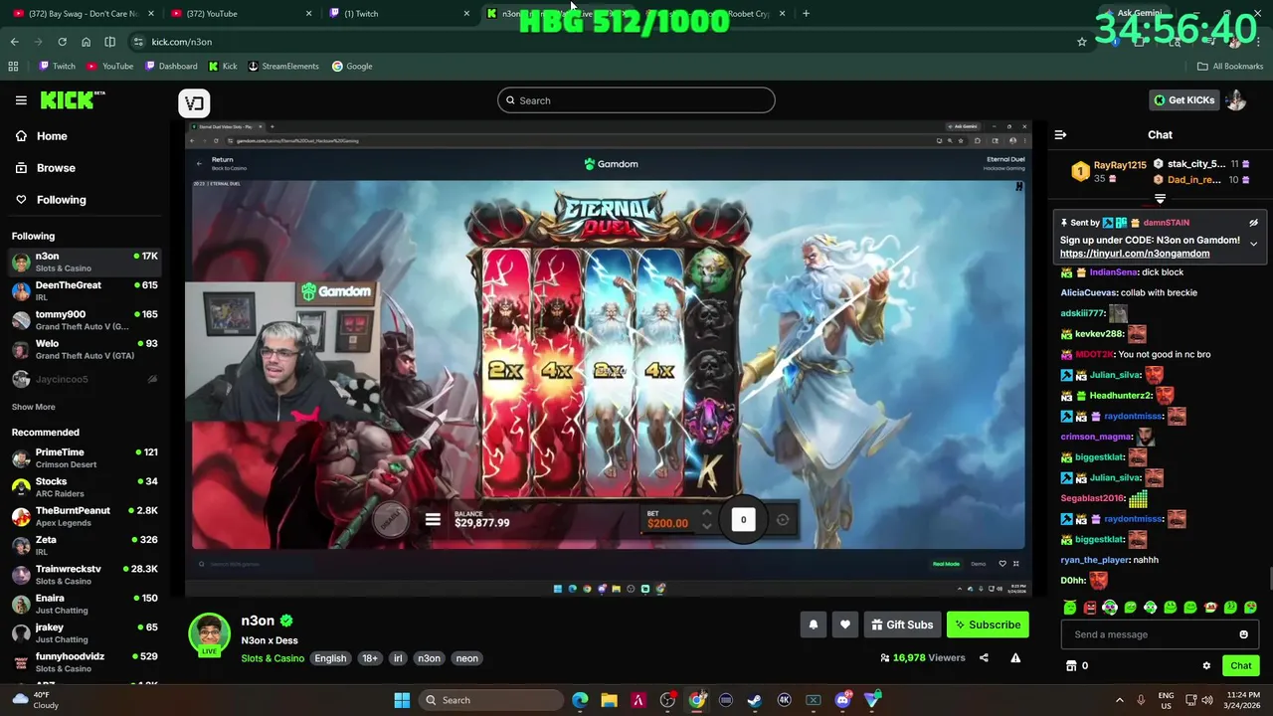The image size is (1273, 716).
Task: Click the n3on channel avatar
Action: pos(209,634)
